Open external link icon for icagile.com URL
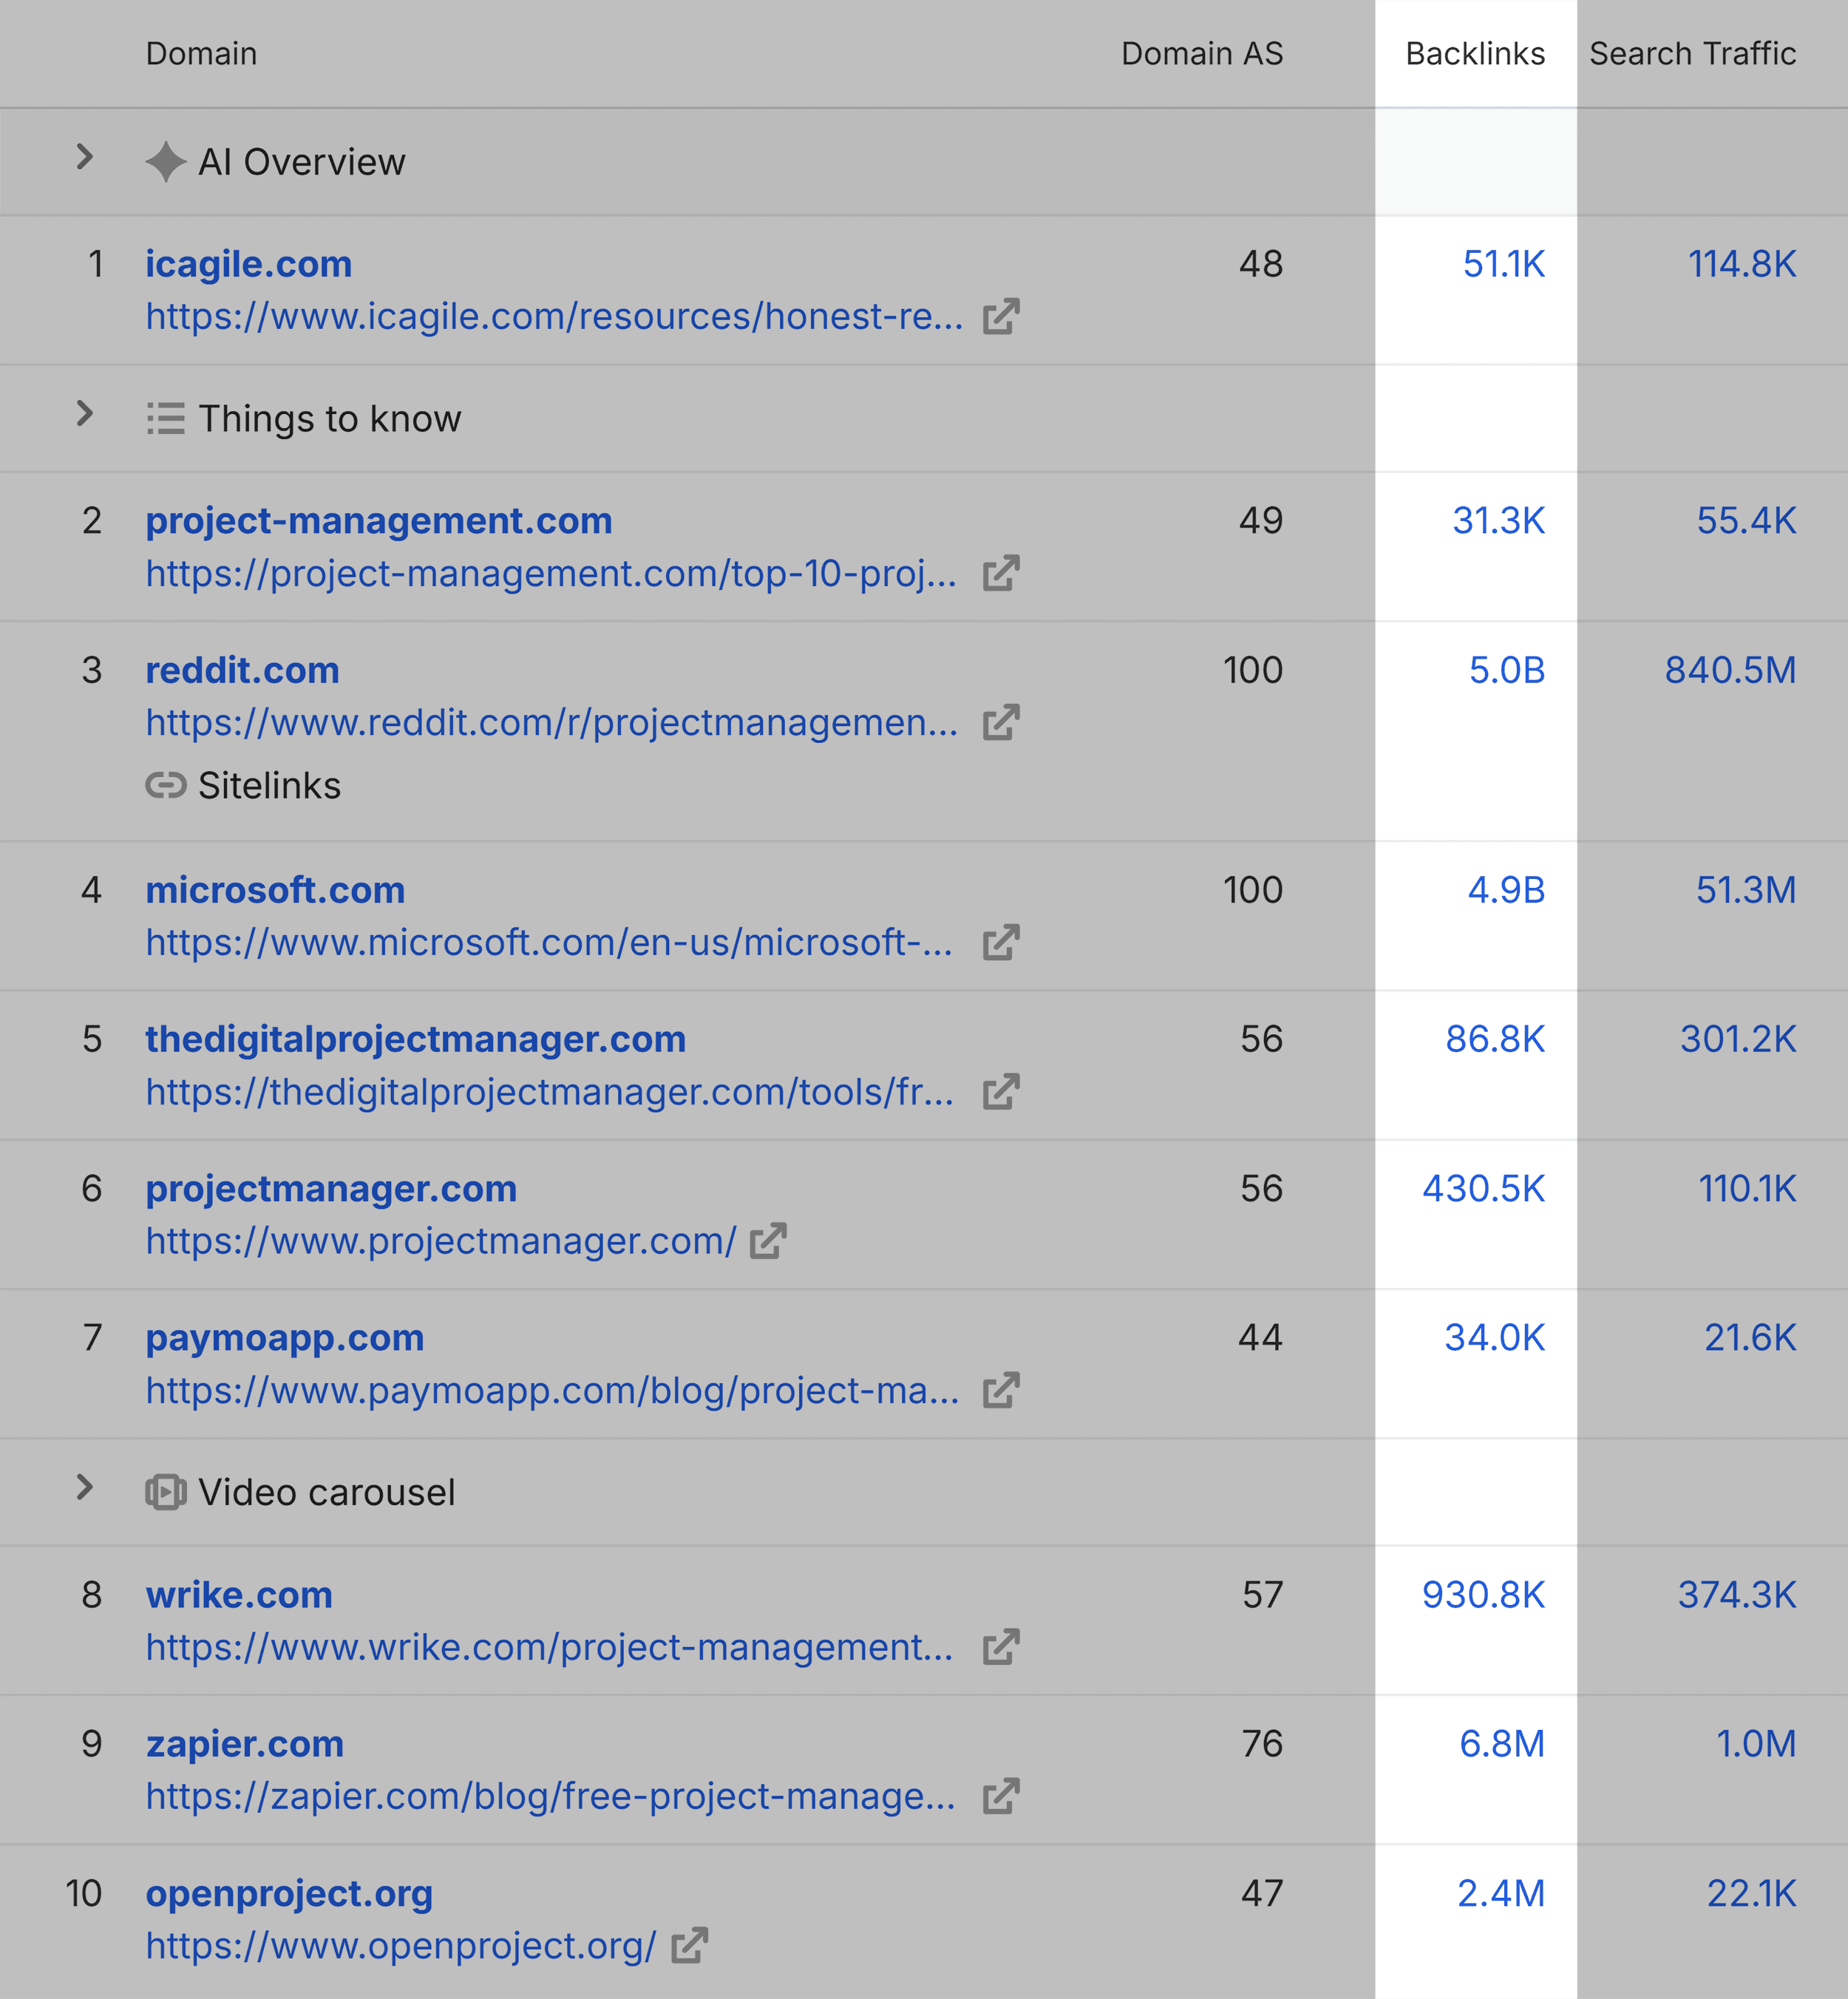 [1001, 317]
